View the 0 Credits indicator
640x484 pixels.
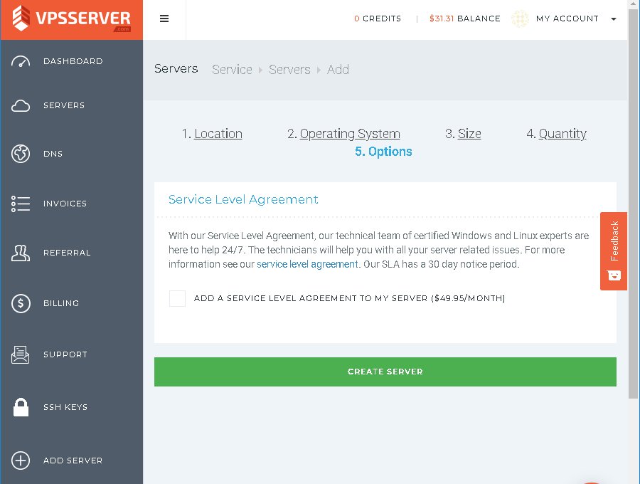coord(378,19)
